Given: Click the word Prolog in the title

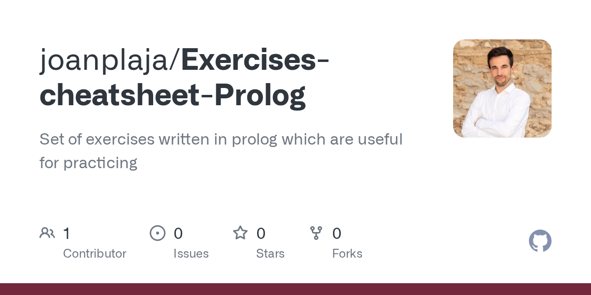Looking at the screenshot, I should tap(260, 95).
